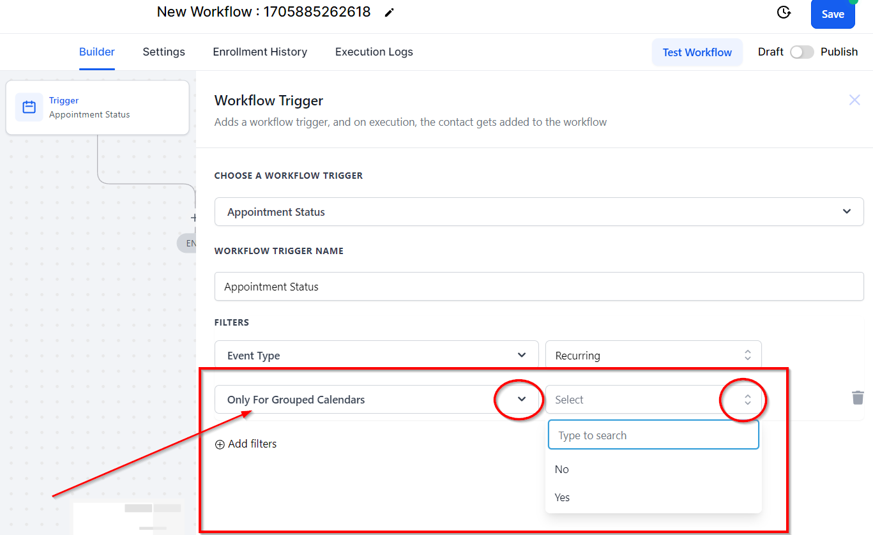Open Only For Grouped Calendars dropdown
Viewport: 873px width, 535px height.
click(x=377, y=400)
